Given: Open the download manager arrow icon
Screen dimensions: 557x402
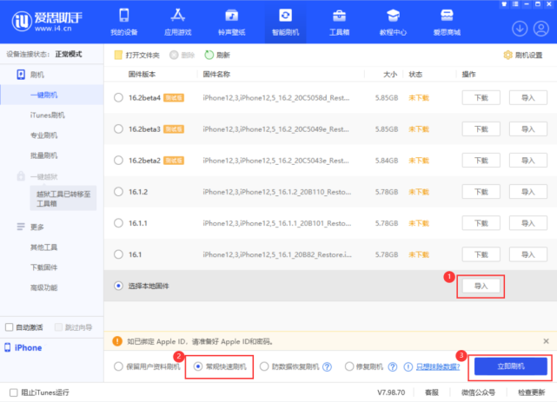Looking at the screenshot, I should pos(520,29).
